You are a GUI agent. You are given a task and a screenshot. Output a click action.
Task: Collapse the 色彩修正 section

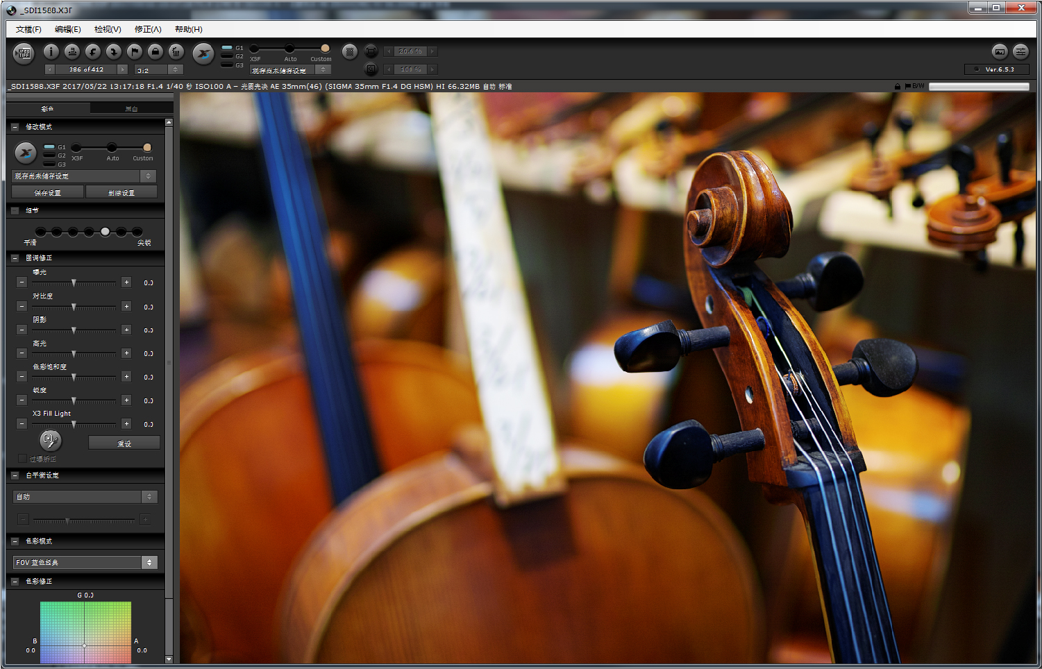(15, 582)
